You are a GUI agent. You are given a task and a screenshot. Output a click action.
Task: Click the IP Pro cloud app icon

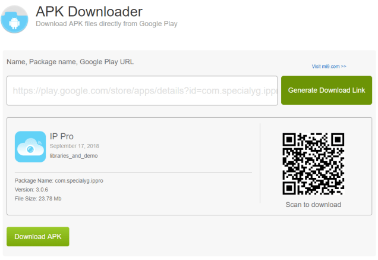click(x=30, y=146)
